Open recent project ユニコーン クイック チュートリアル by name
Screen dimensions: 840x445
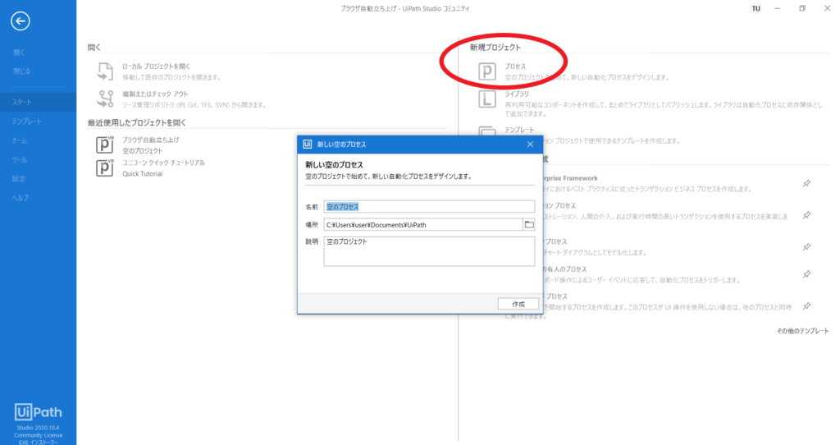[x=163, y=163]
